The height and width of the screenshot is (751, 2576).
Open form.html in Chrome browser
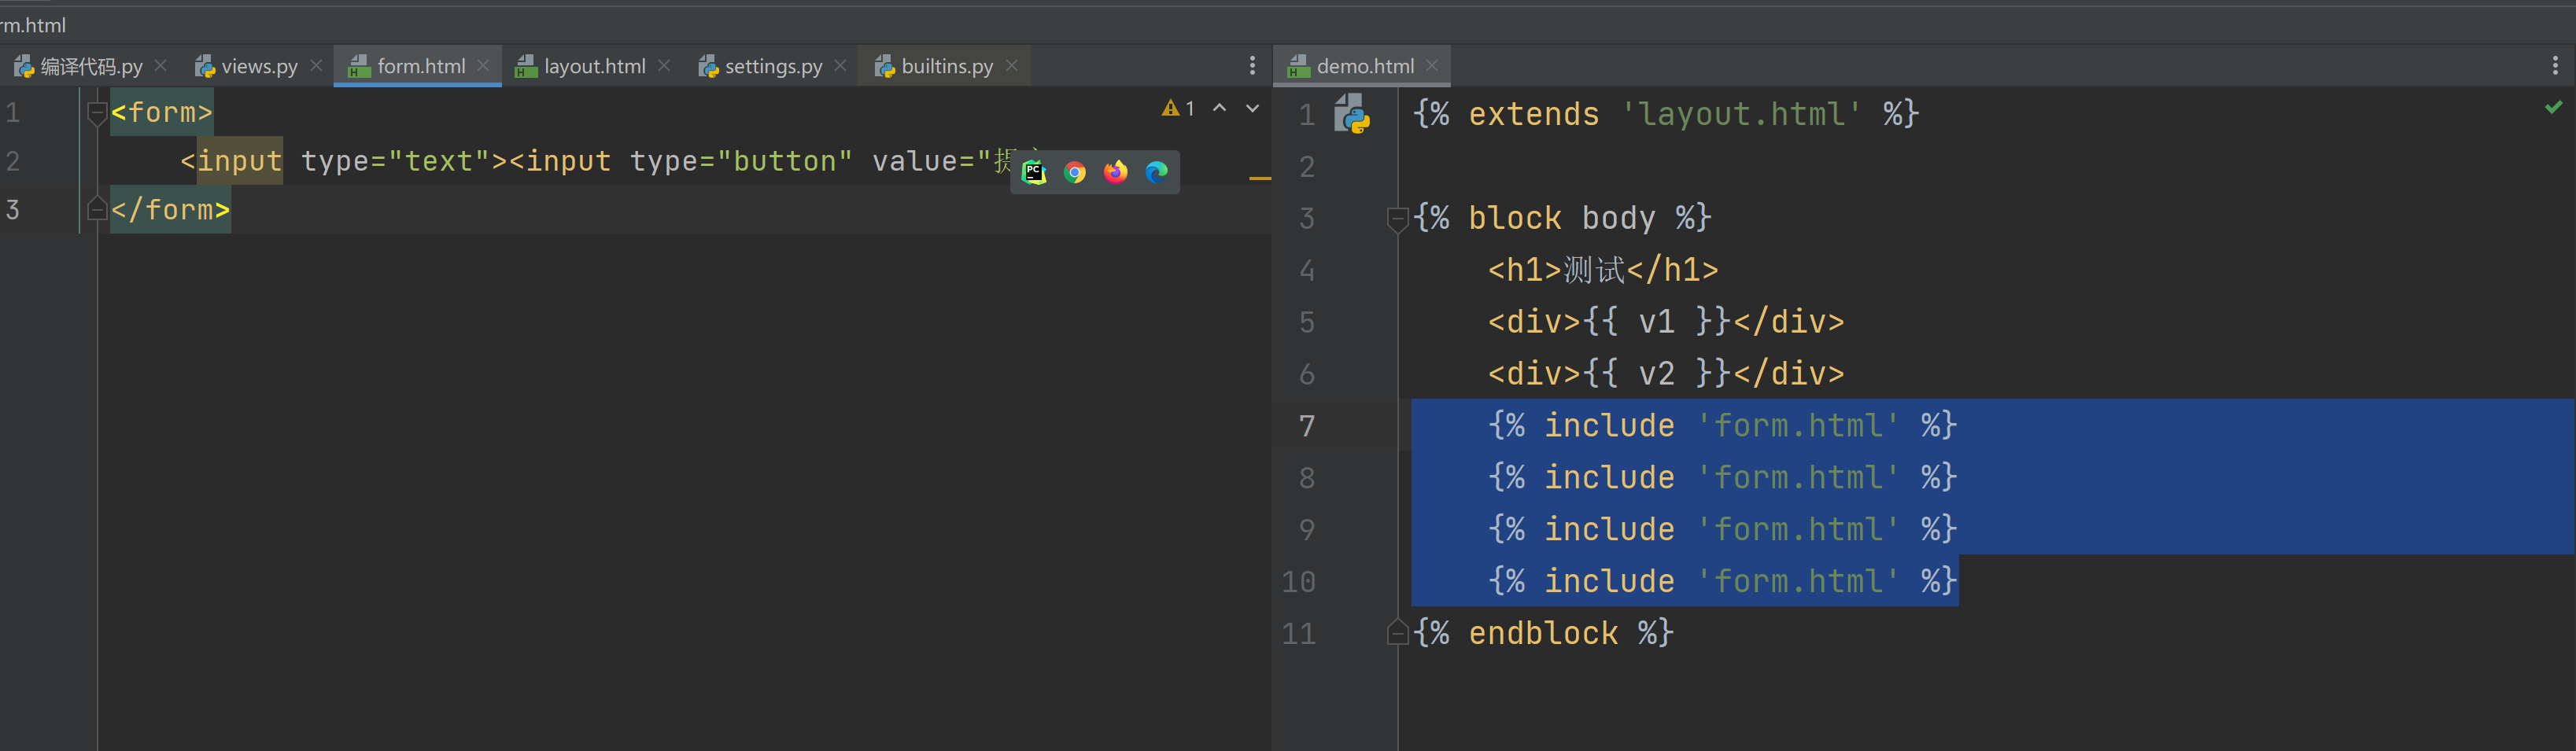point(1075,172)
